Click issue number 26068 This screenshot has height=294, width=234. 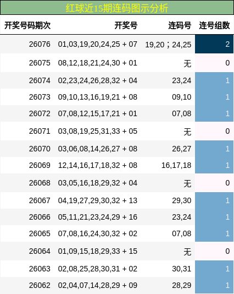coord(40,183)
